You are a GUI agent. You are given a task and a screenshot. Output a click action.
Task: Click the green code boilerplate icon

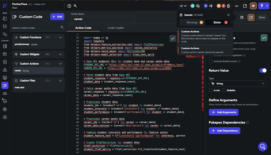[x=264, y=38]
